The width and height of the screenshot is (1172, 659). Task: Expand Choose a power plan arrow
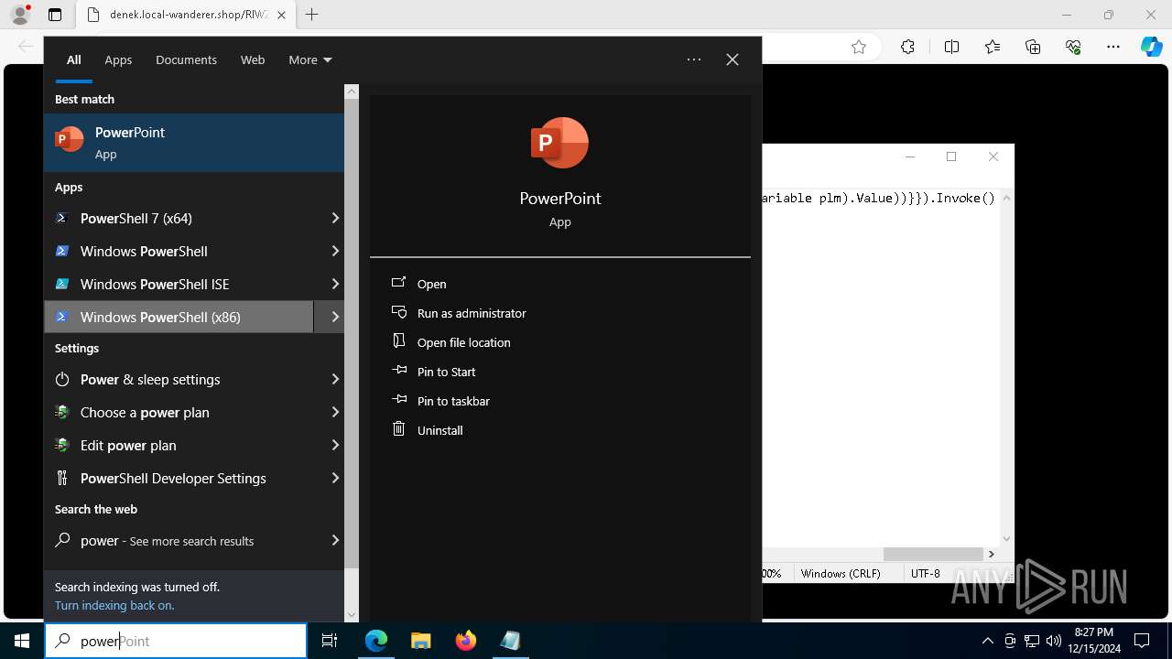coord(335,412)
